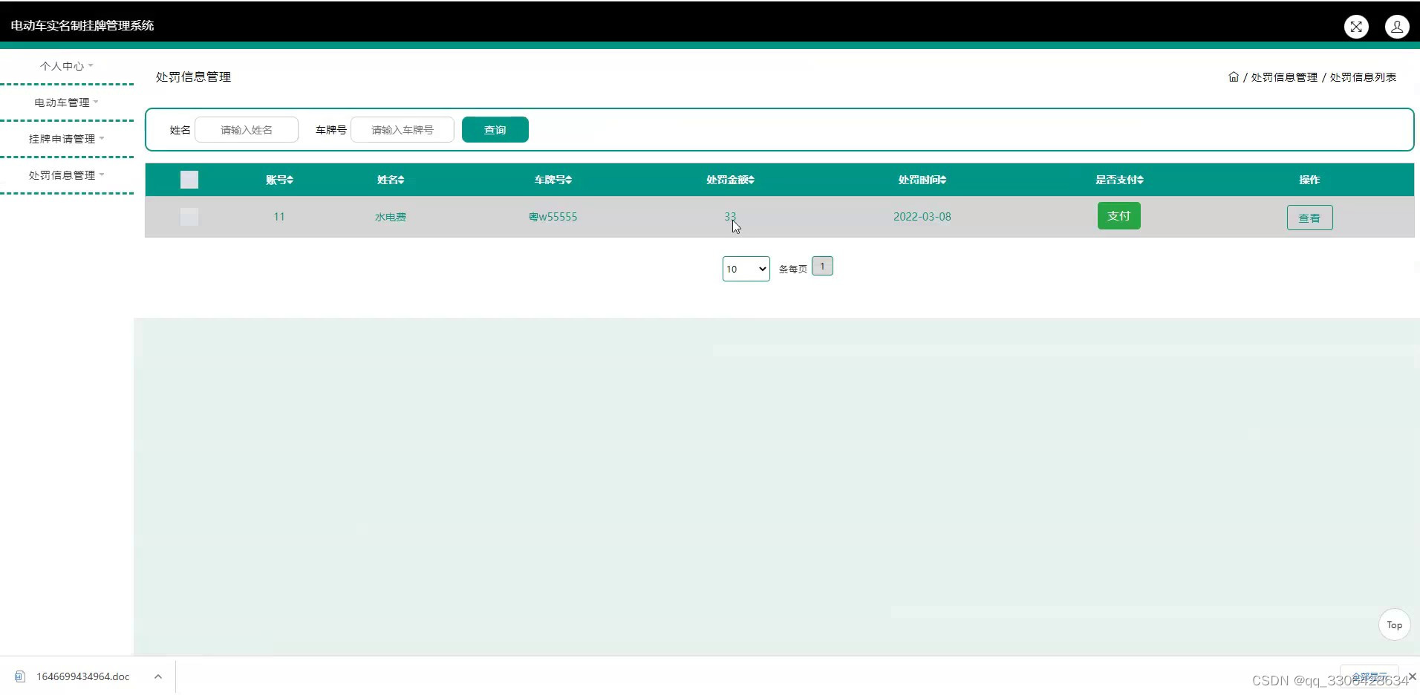Focus the 姓名 search input field
Screen dimensions: 1420x695
point(247,130)
